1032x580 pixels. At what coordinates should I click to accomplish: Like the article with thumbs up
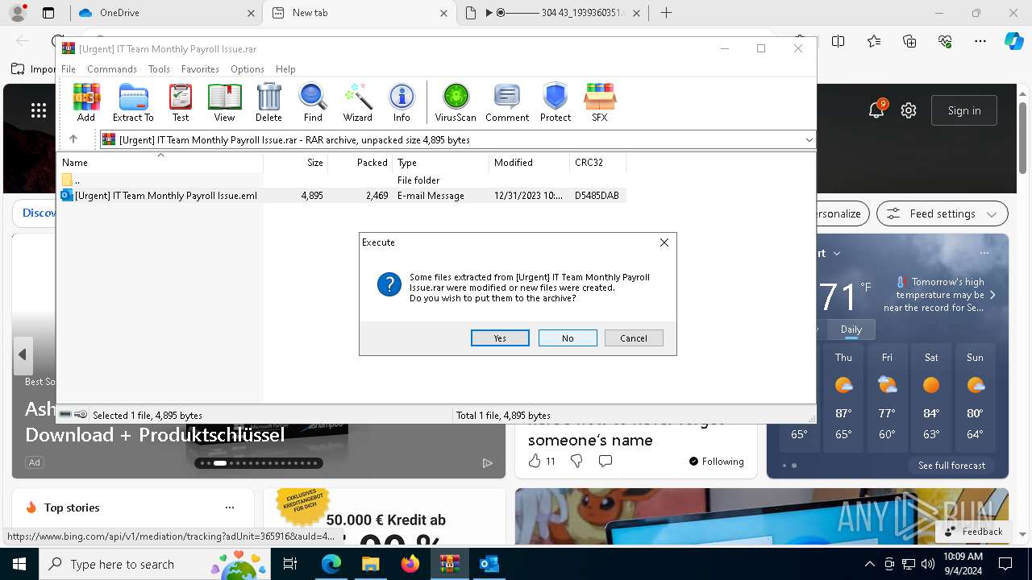pos(535,461)
